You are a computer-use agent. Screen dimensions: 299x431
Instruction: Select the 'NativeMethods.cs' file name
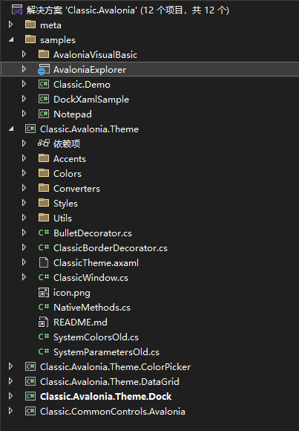pos(92,308)
